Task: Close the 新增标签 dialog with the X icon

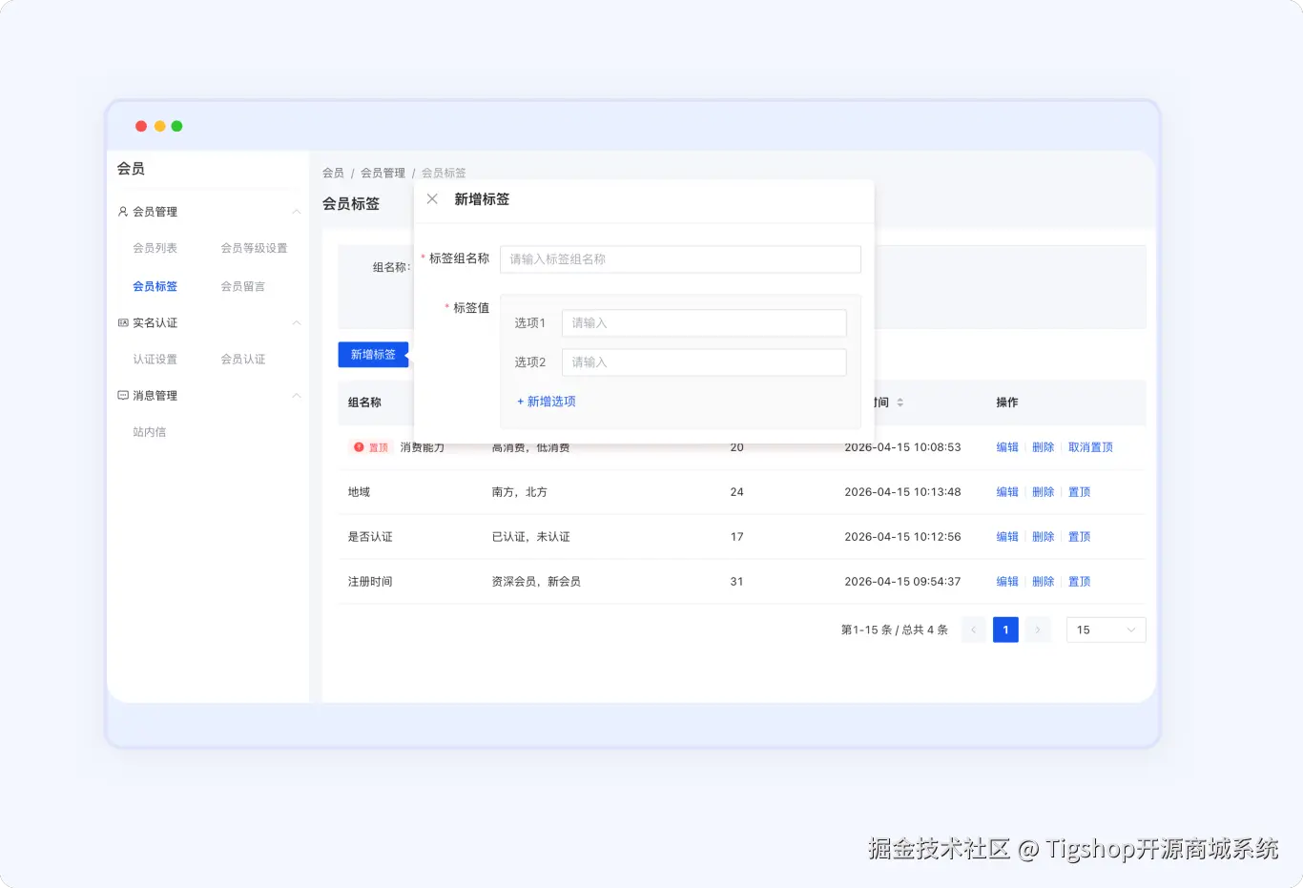Action: [432, 199]
